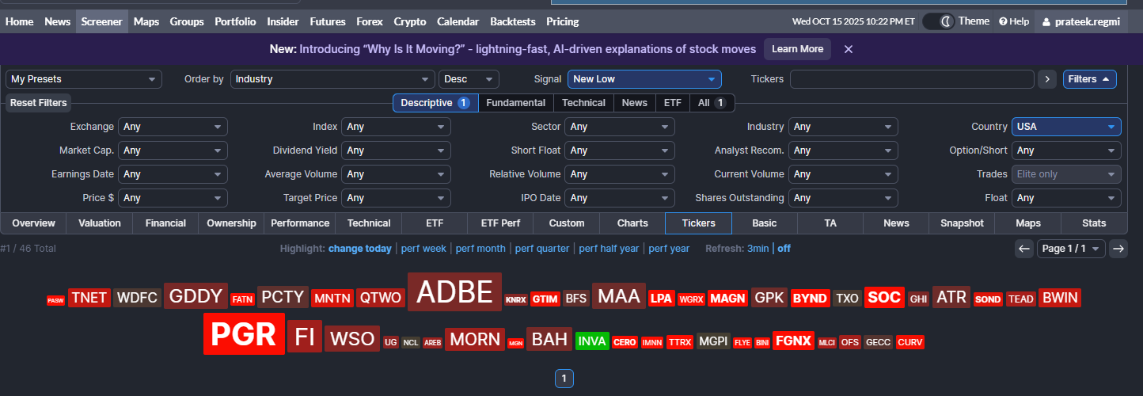Open the FI ticker
The image size is (1143, 396).
305,337
